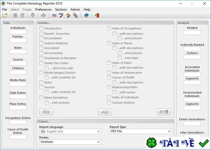
Task: Enable the Descendants checkbox
Action: 41,38
